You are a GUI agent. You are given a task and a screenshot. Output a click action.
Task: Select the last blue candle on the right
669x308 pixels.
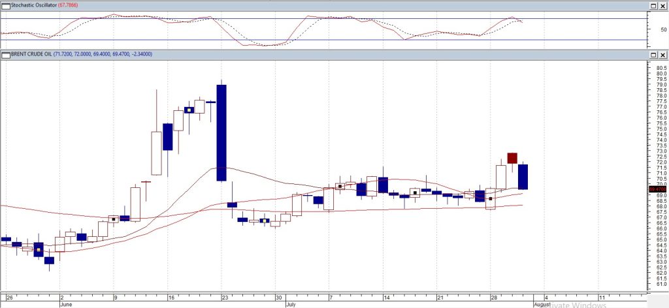click(x=523, y=177)
